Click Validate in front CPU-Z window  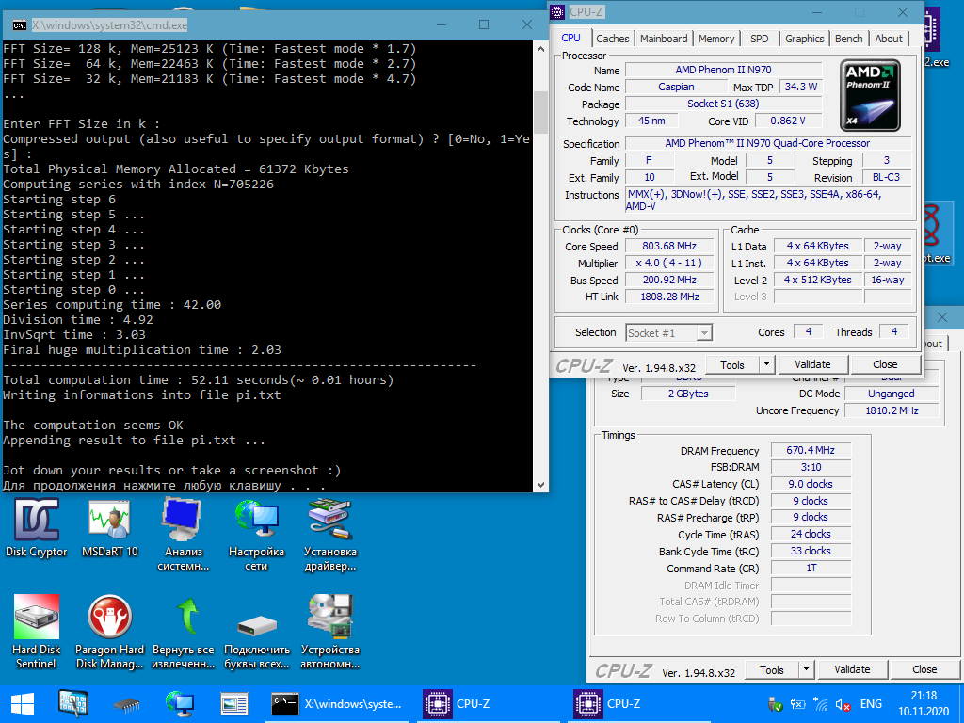[x=812, y=364]
